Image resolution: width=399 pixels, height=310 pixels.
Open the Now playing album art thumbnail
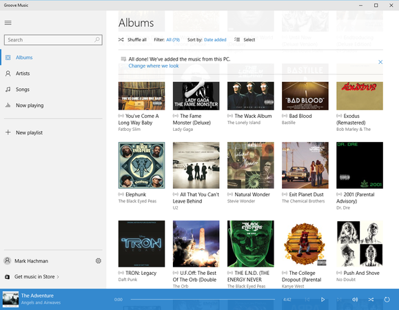click(x=11, y=299)
